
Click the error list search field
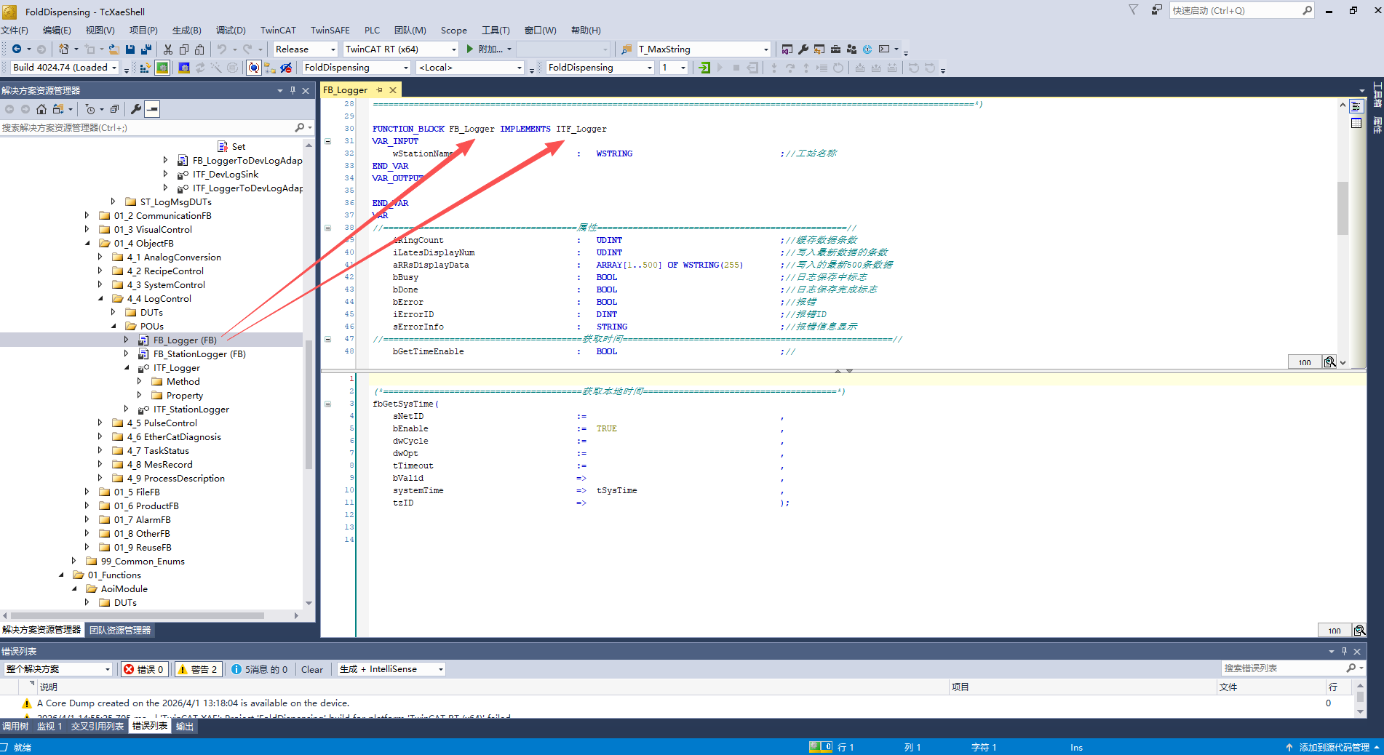tap(1284, 668)
